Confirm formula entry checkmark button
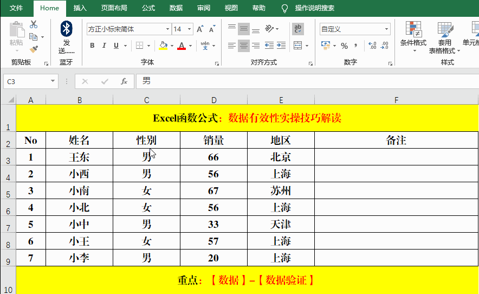Screen dimensions: 479x294 pyautogui.click(x=105, y=81)
